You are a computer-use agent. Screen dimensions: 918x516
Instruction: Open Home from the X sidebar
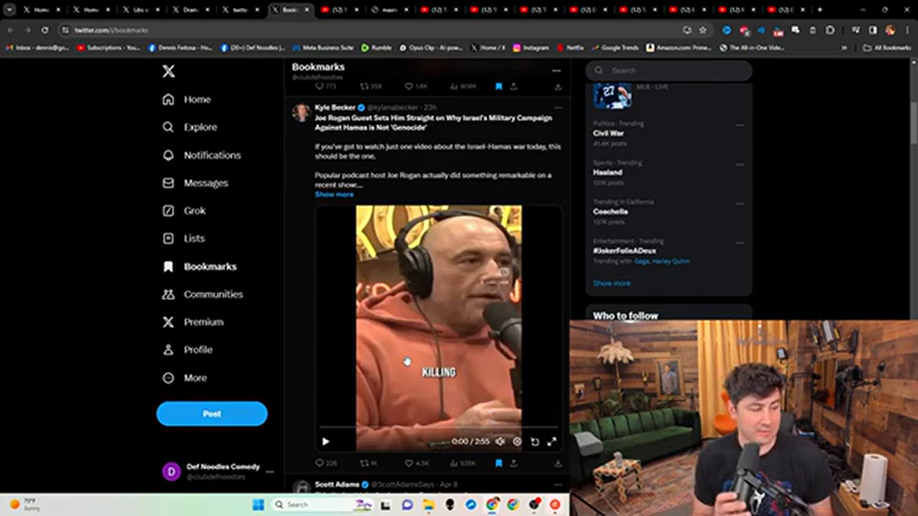[x=187, y=99]
